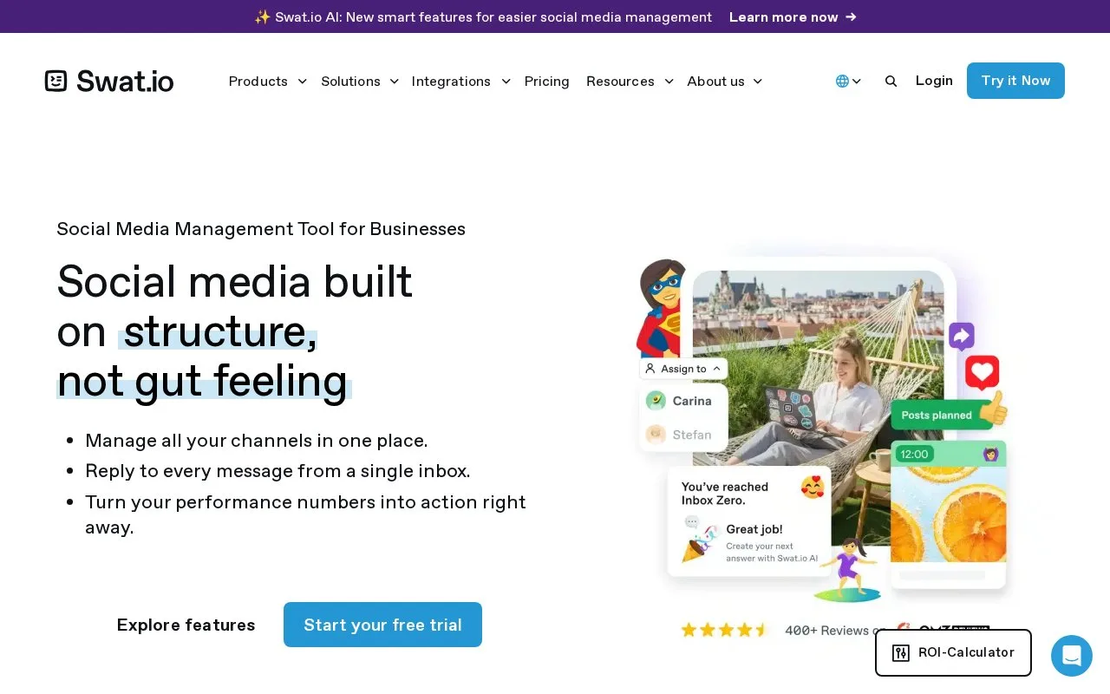Open the Assign to dropdown
Viewport: 1110px width, 694px height.
point(683,369)
